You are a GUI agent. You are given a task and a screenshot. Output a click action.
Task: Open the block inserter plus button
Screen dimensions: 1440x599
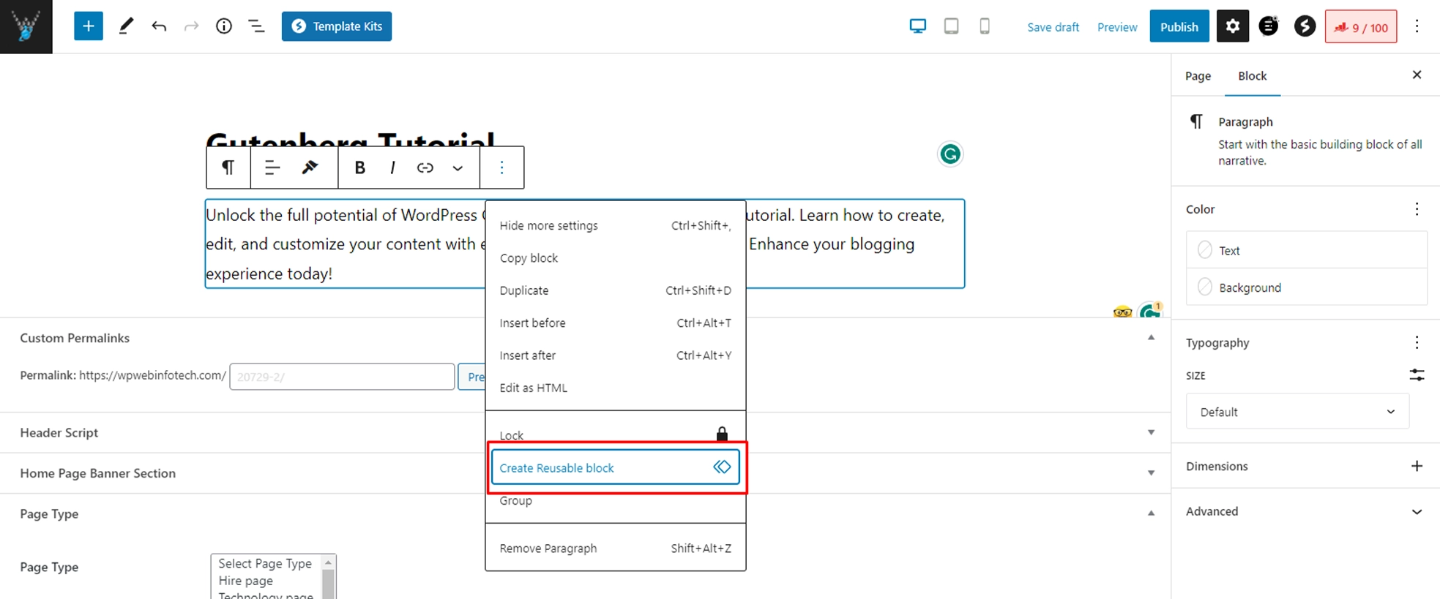[x=89, y=26]
